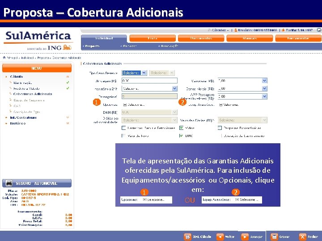Click the Passageiros field showing 5
Screen dimensions: 322x241
[149, 96]
